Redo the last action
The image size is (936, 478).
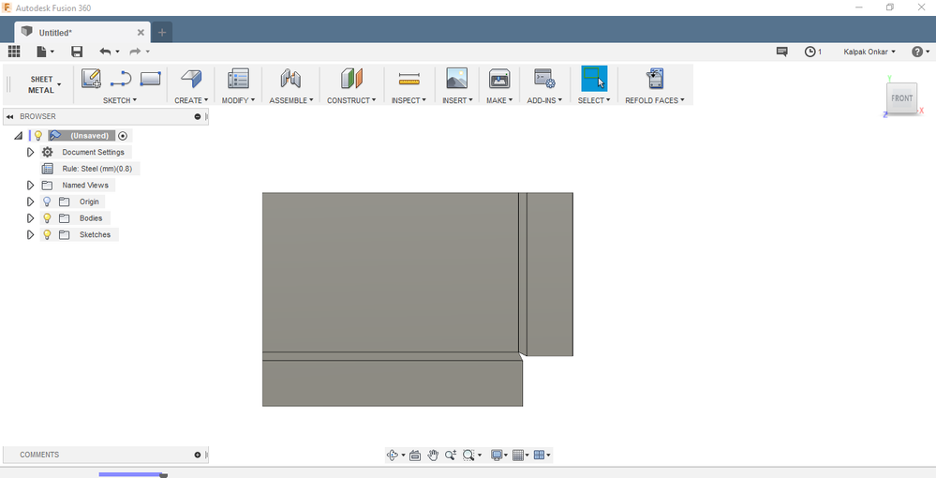click(136, 52)
